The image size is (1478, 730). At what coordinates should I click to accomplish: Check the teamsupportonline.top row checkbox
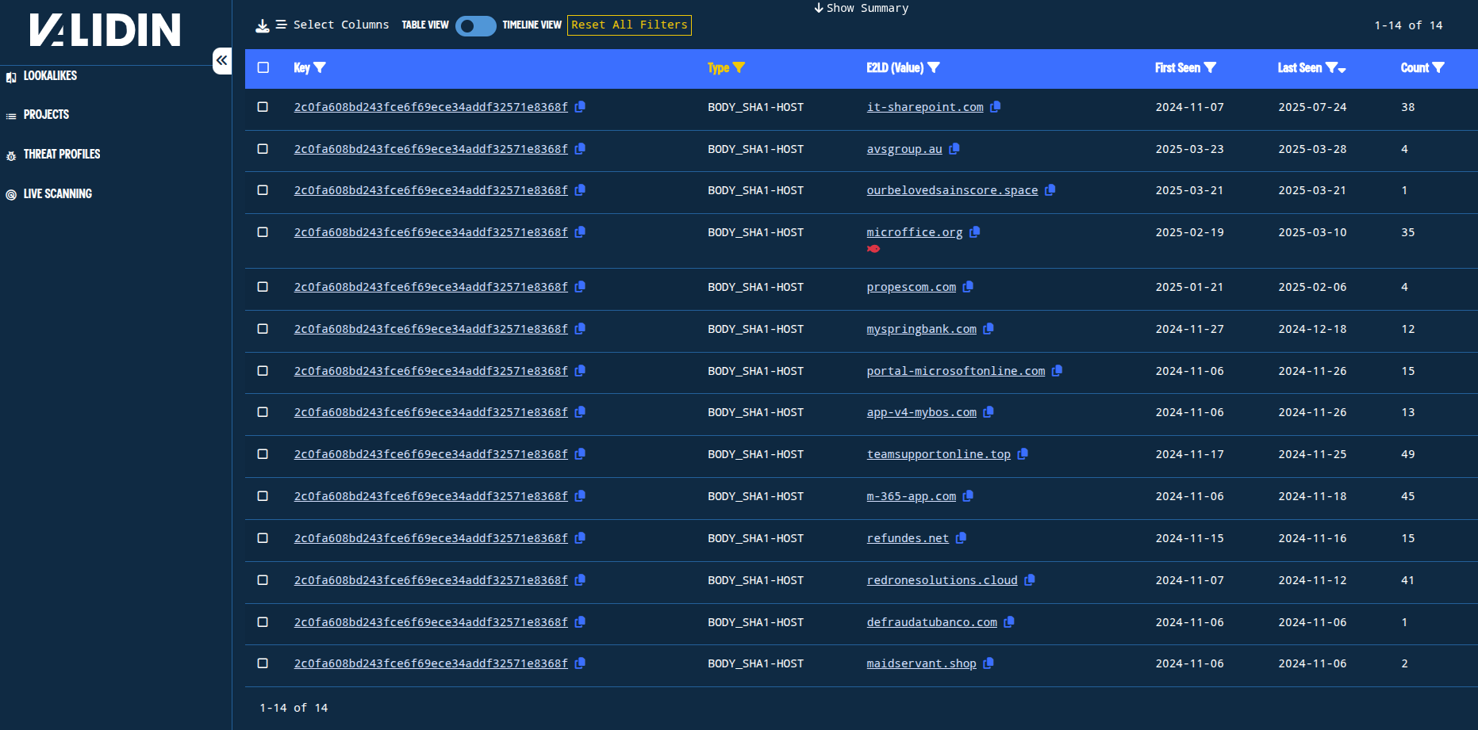click(x=263, y=454)
